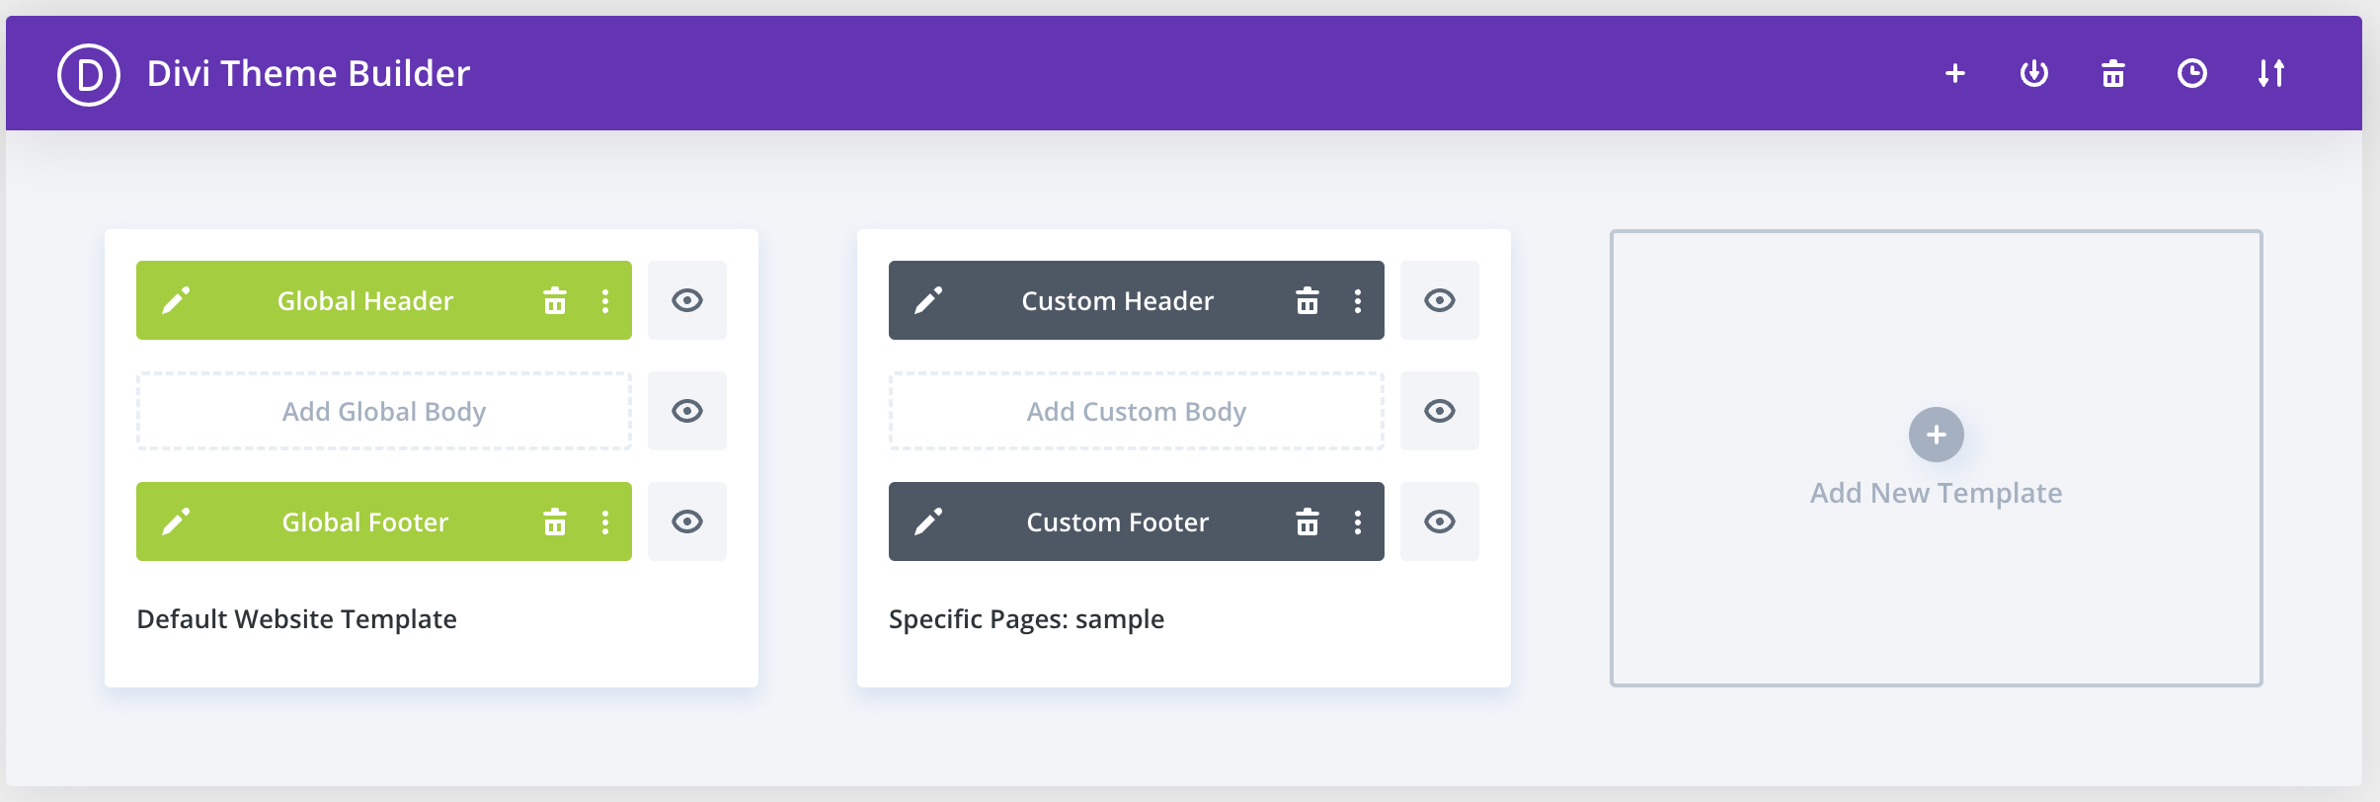Toggle visibility of Global Header
Viewport: 2380px width, 802px height.
(687, 300)
